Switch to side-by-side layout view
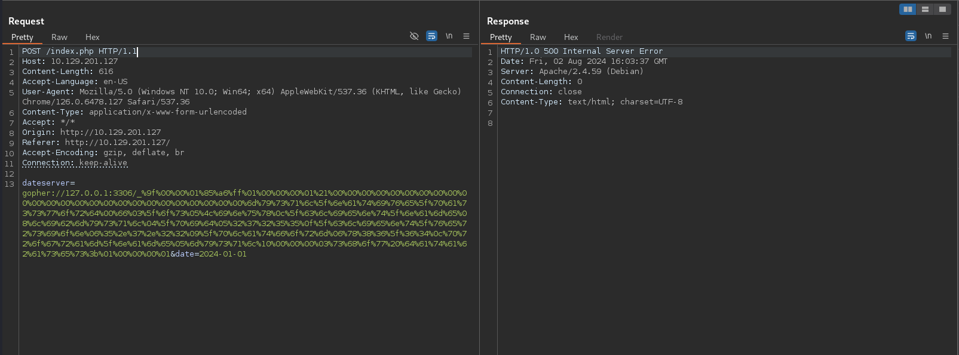The image size is (959, 355). [908, 9]
